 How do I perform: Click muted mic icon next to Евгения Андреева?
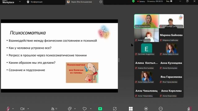pyautogui.click(x=136, y=54)
